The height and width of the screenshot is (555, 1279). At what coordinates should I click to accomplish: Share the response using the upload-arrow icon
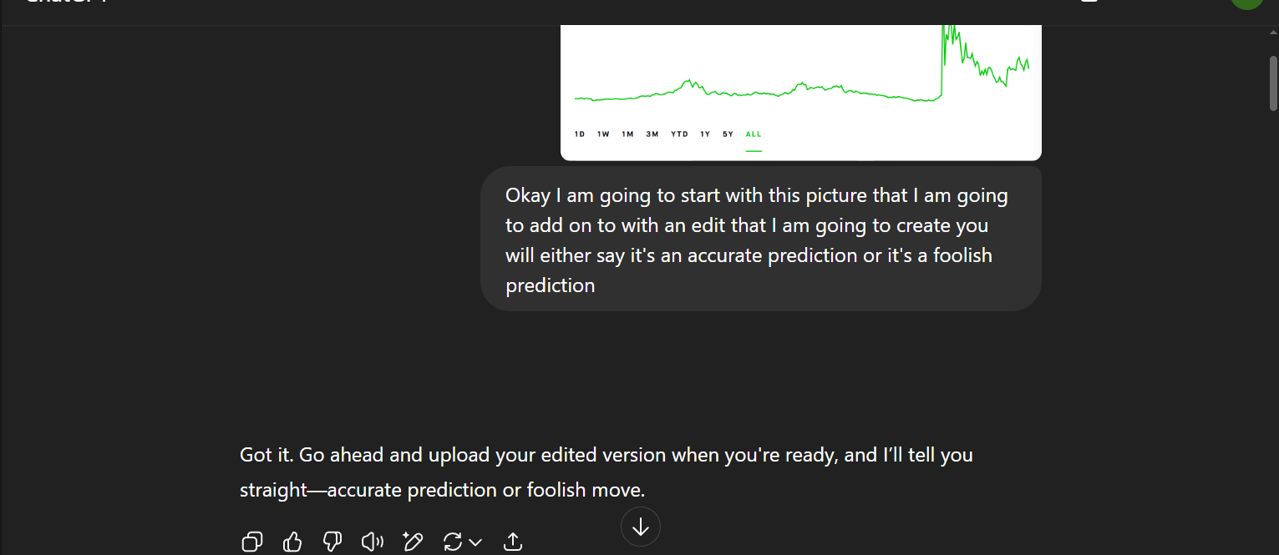pos(513,542)
